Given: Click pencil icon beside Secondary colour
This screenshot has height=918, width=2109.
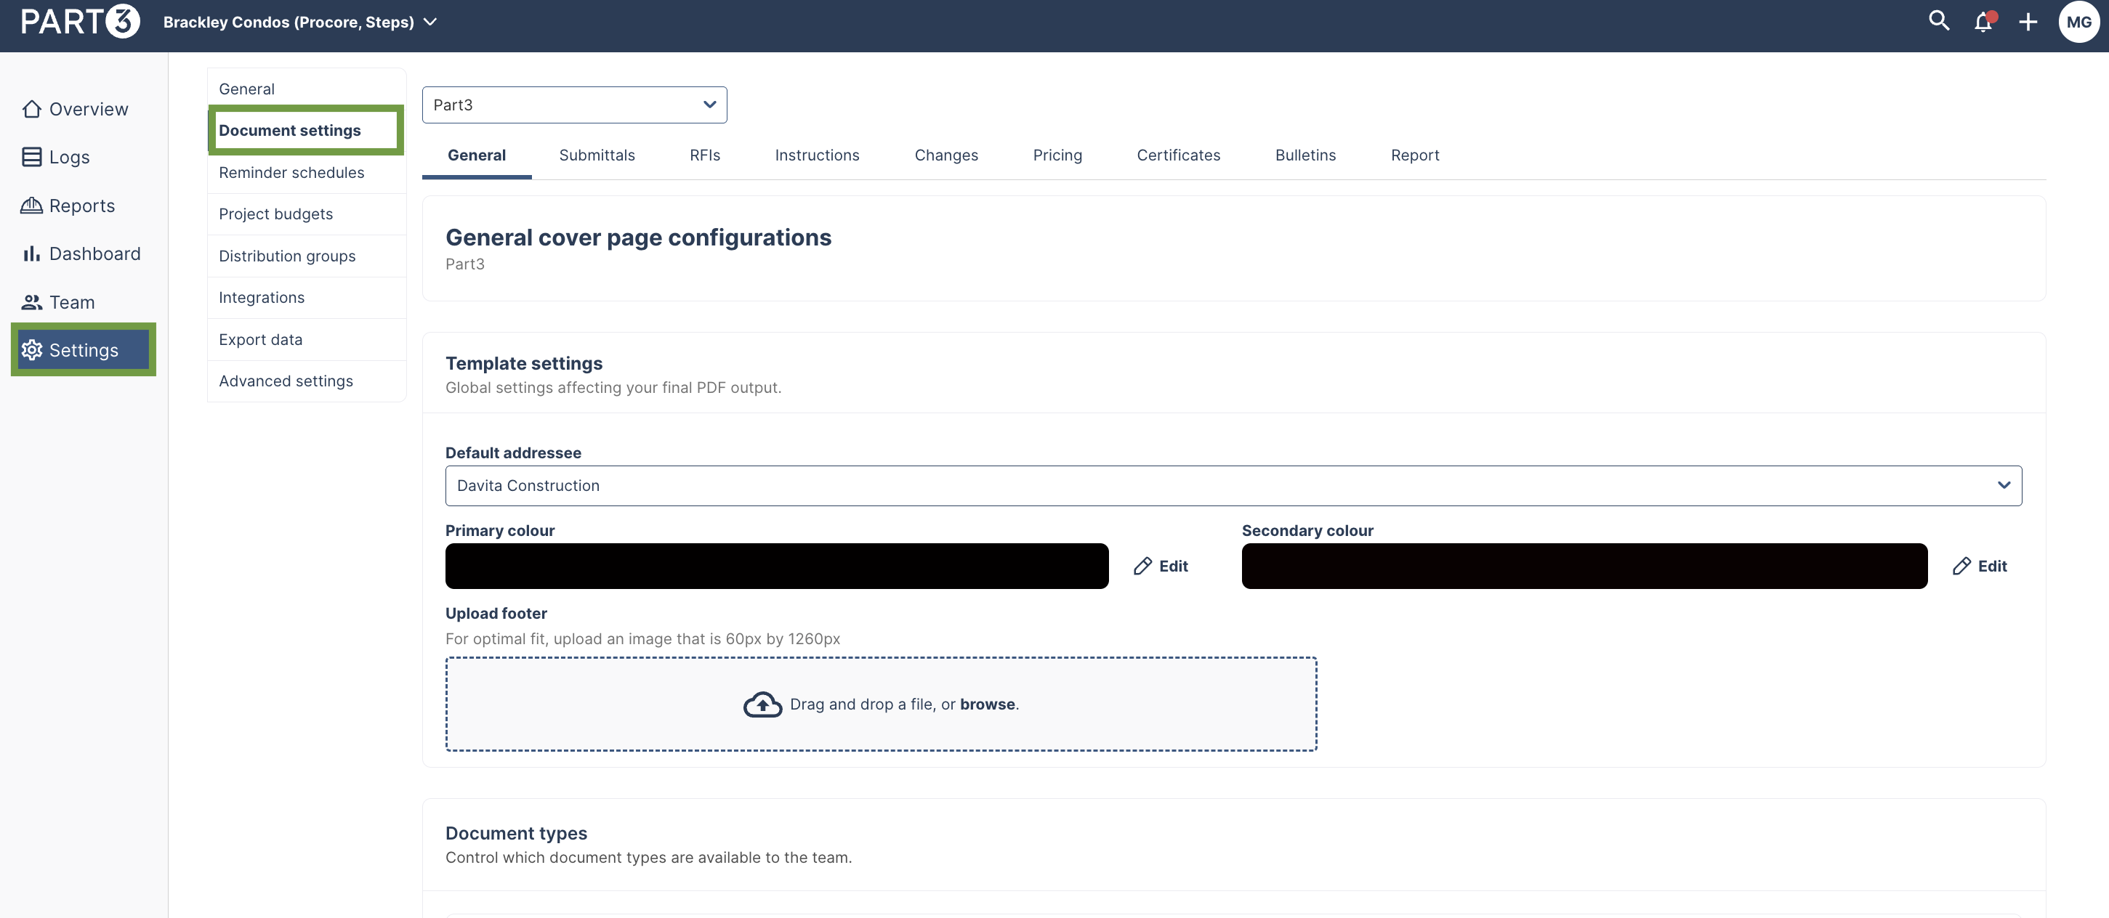Looking at the screenshot, I should [x=1961, y=566].
